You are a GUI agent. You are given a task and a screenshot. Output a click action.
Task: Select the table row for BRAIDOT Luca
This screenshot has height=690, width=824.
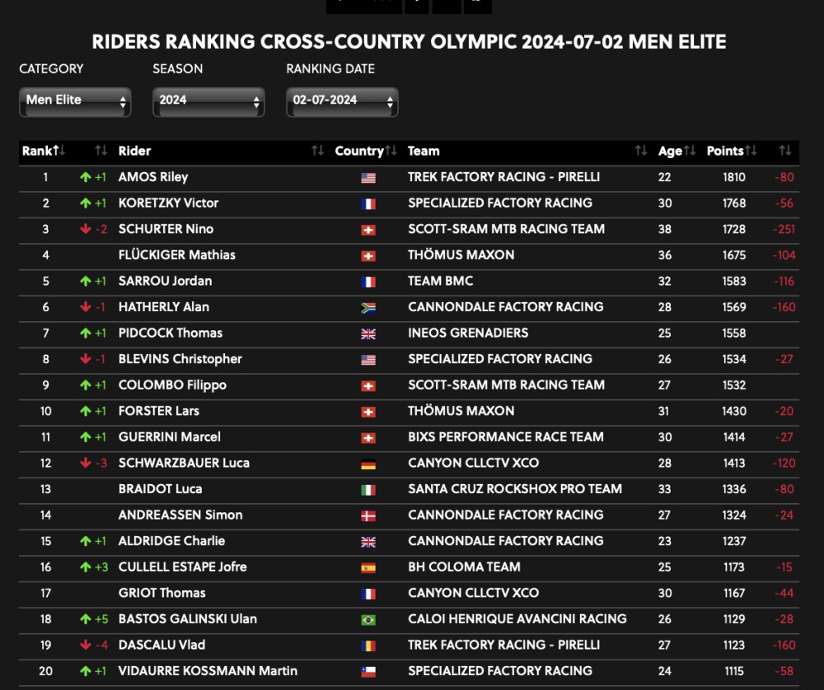pos(412,489)
